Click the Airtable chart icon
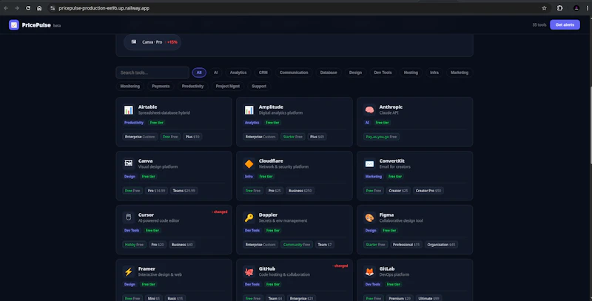The image size is (592, 301). (x=128, y=109)
